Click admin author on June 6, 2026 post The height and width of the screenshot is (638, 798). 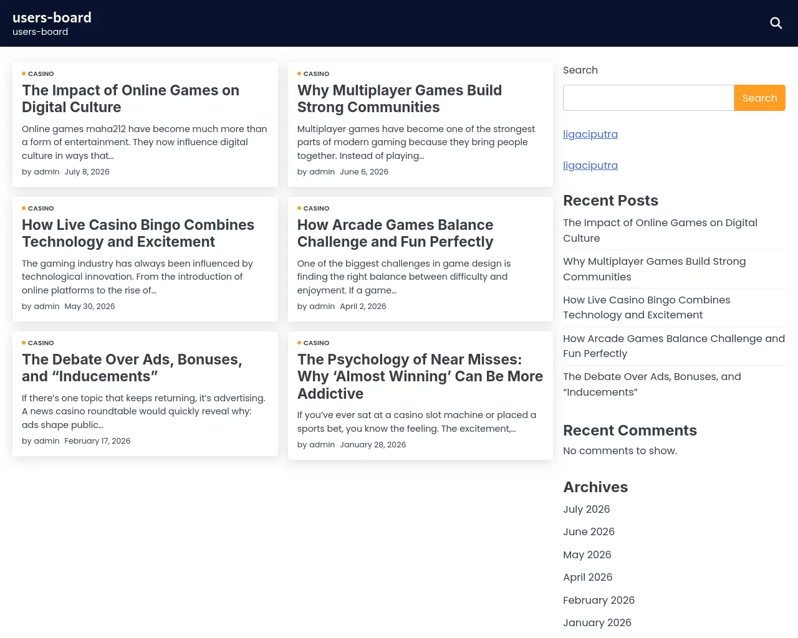click(322, 172)
